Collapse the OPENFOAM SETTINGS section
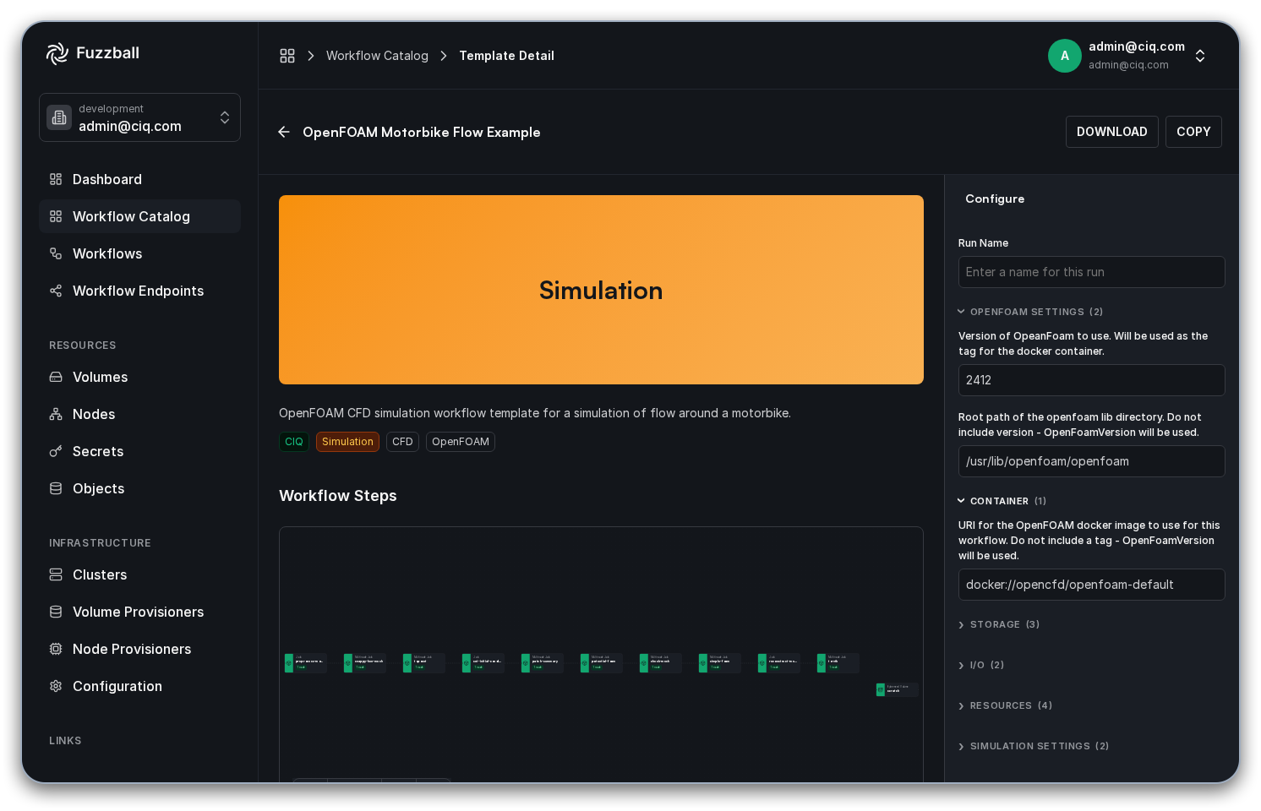Viewport: 1261px width, 811px height. (1030, 312)
